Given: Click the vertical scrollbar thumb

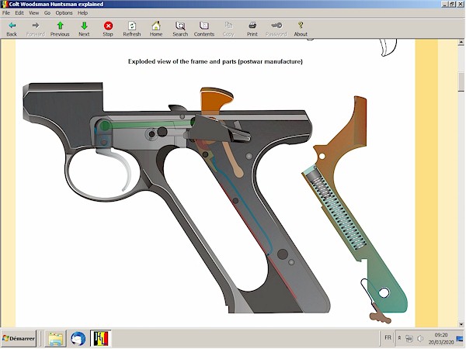Looking at the screenshot, I should pos(461,81).
